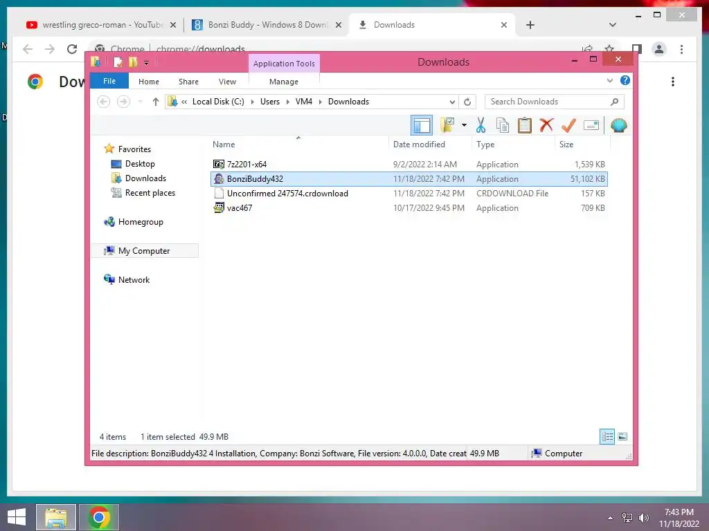Click the Search Downloads input field
Viewport: 709px width, 531px height.
555,102
